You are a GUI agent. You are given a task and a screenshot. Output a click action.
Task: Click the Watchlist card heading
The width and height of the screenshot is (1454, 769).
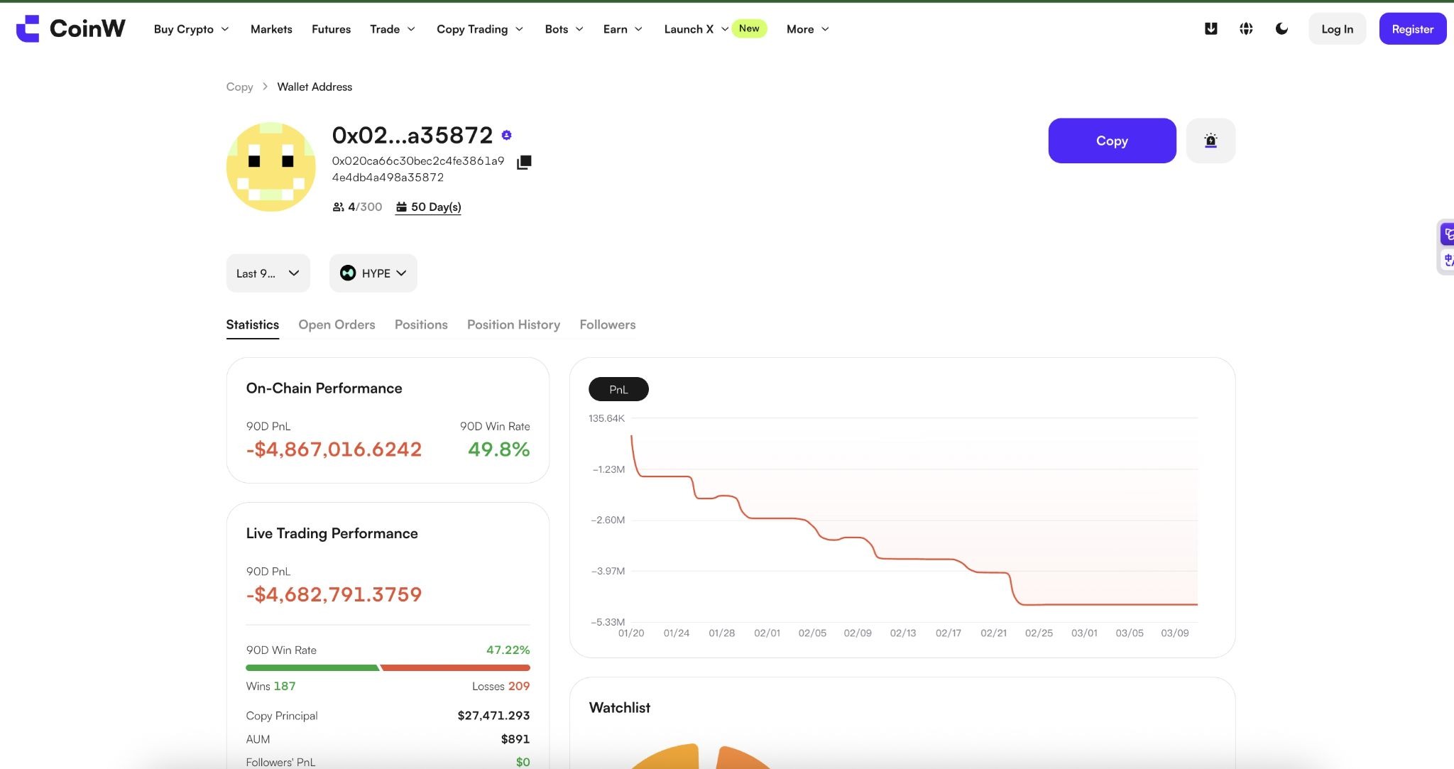click(x=619, y=708)
